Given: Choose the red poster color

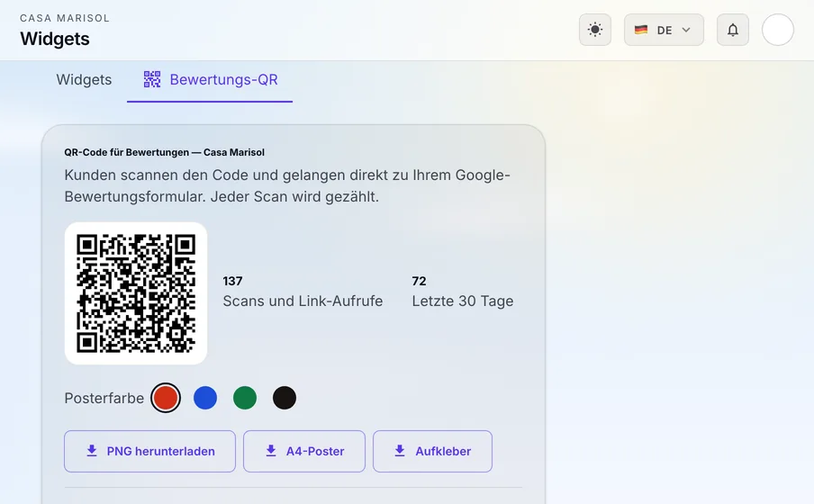Looking at the screenshot, I should [x=166, y=398].
